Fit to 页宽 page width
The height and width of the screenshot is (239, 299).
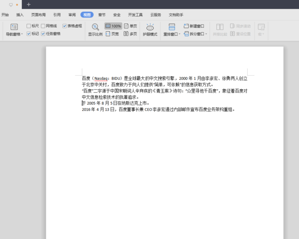[112, 34]
